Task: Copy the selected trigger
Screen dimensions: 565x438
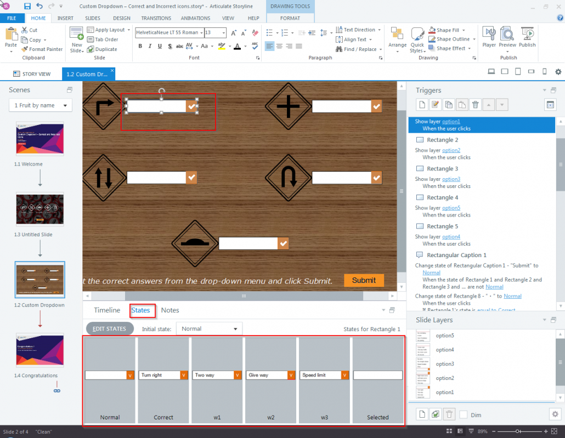Action: pos(448,104)
